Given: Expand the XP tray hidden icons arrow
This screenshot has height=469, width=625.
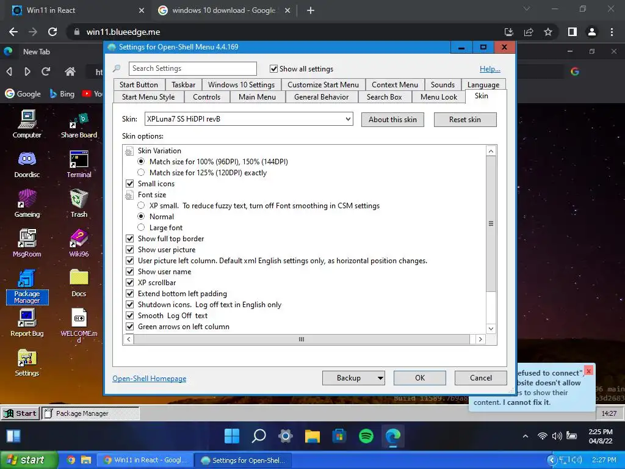Looking at the screenshot, I should (552, 460).
